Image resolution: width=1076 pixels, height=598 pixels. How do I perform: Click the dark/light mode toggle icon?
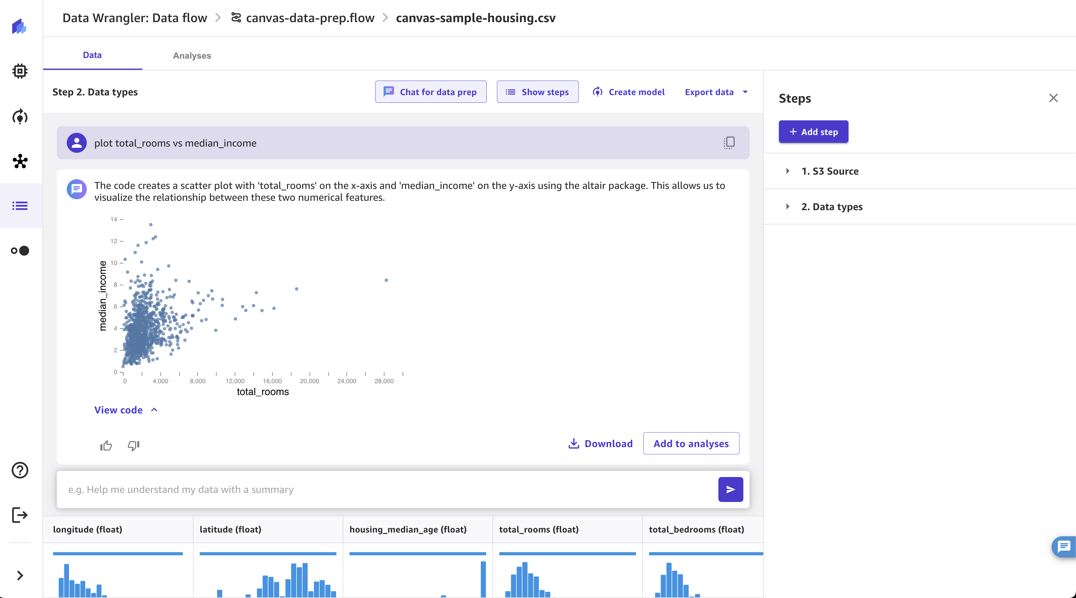click(20, 250)
